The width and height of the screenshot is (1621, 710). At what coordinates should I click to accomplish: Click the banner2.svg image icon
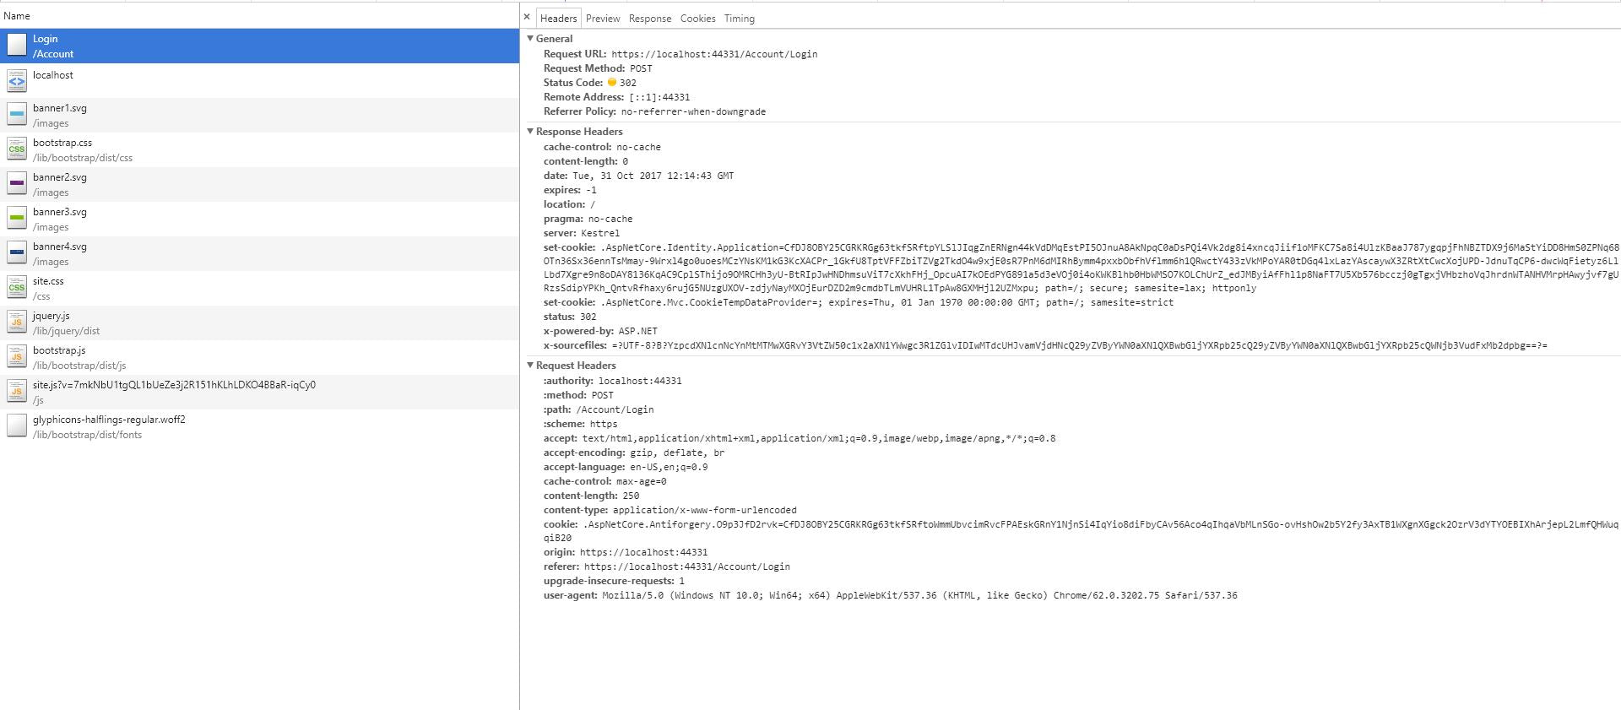[16, 184]
